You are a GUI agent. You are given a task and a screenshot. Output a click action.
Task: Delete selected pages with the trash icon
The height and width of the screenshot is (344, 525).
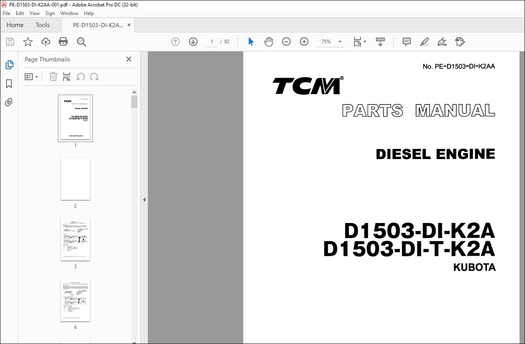[x=53, y=76]
